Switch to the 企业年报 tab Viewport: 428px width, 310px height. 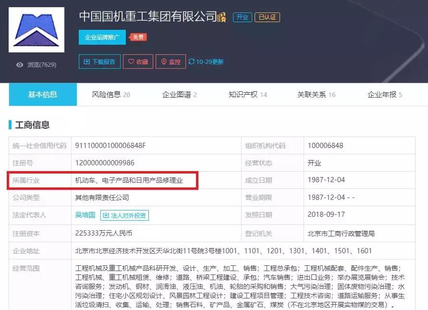(380, 95)
